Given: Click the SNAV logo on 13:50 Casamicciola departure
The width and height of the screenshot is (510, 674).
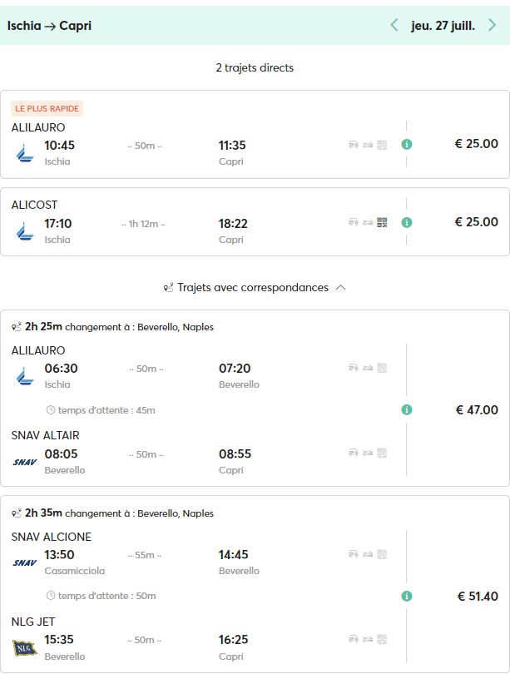Looking at the screenshot, I should click(x=24, y=563).
